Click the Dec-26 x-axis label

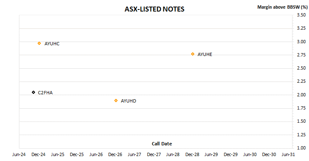point(115,154)
